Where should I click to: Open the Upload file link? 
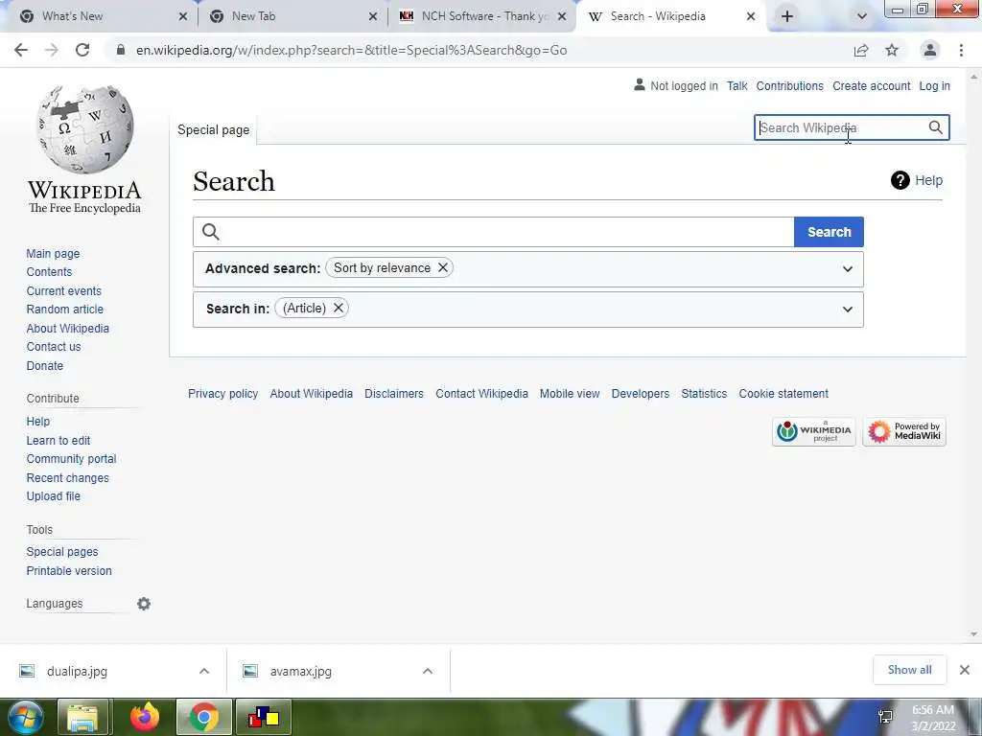click(x=54, y=496)
